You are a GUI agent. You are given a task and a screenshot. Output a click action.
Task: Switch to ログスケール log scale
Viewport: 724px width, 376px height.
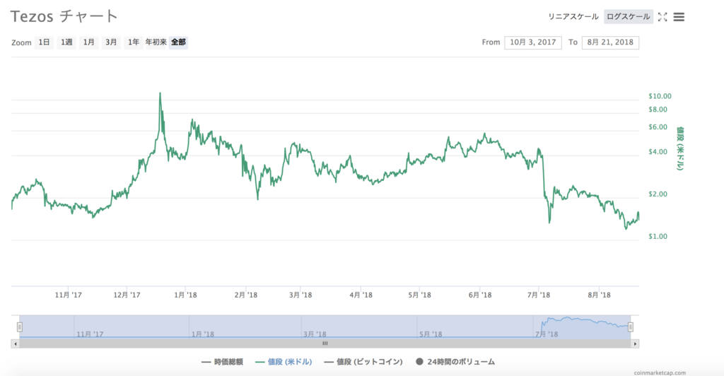(628, 16)
